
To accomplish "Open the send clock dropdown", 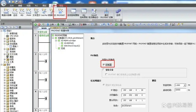I will pyautogui.click(x=185, y=85).
